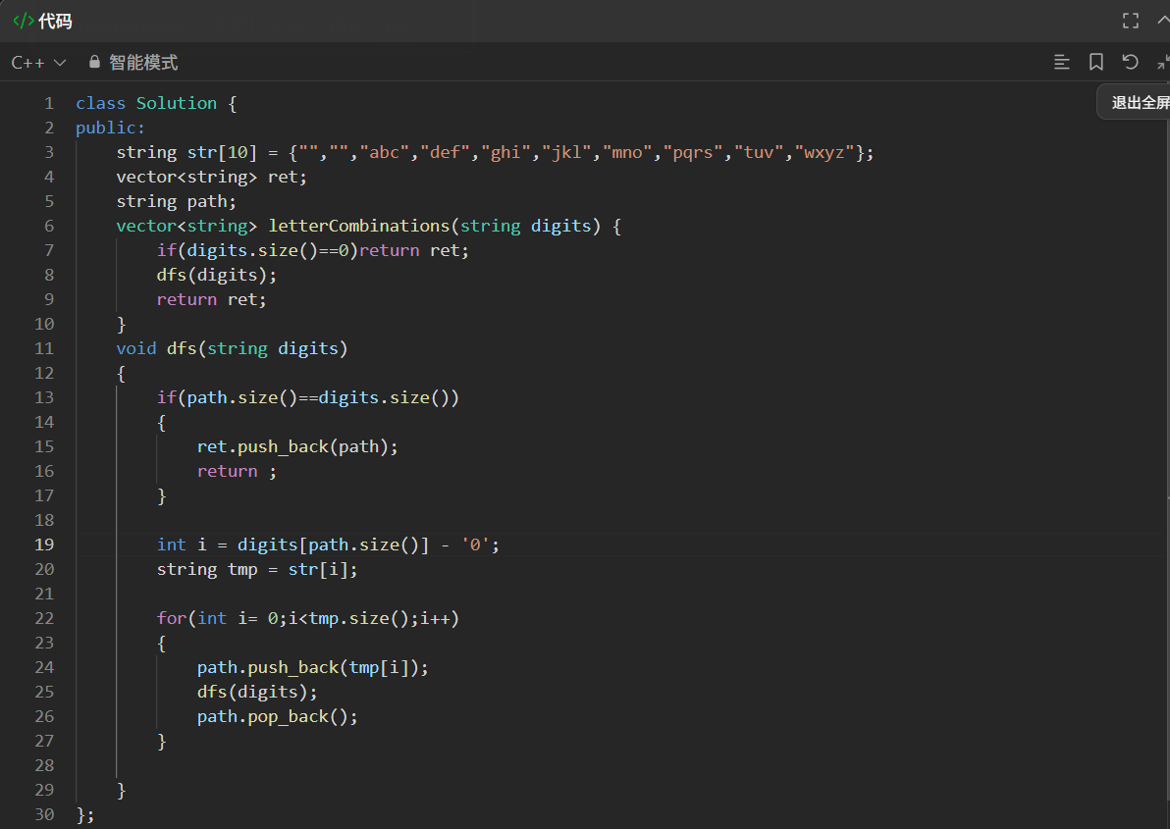
Task: Click 'dfs(digits);' on line 8
Action: coord(216,275)
